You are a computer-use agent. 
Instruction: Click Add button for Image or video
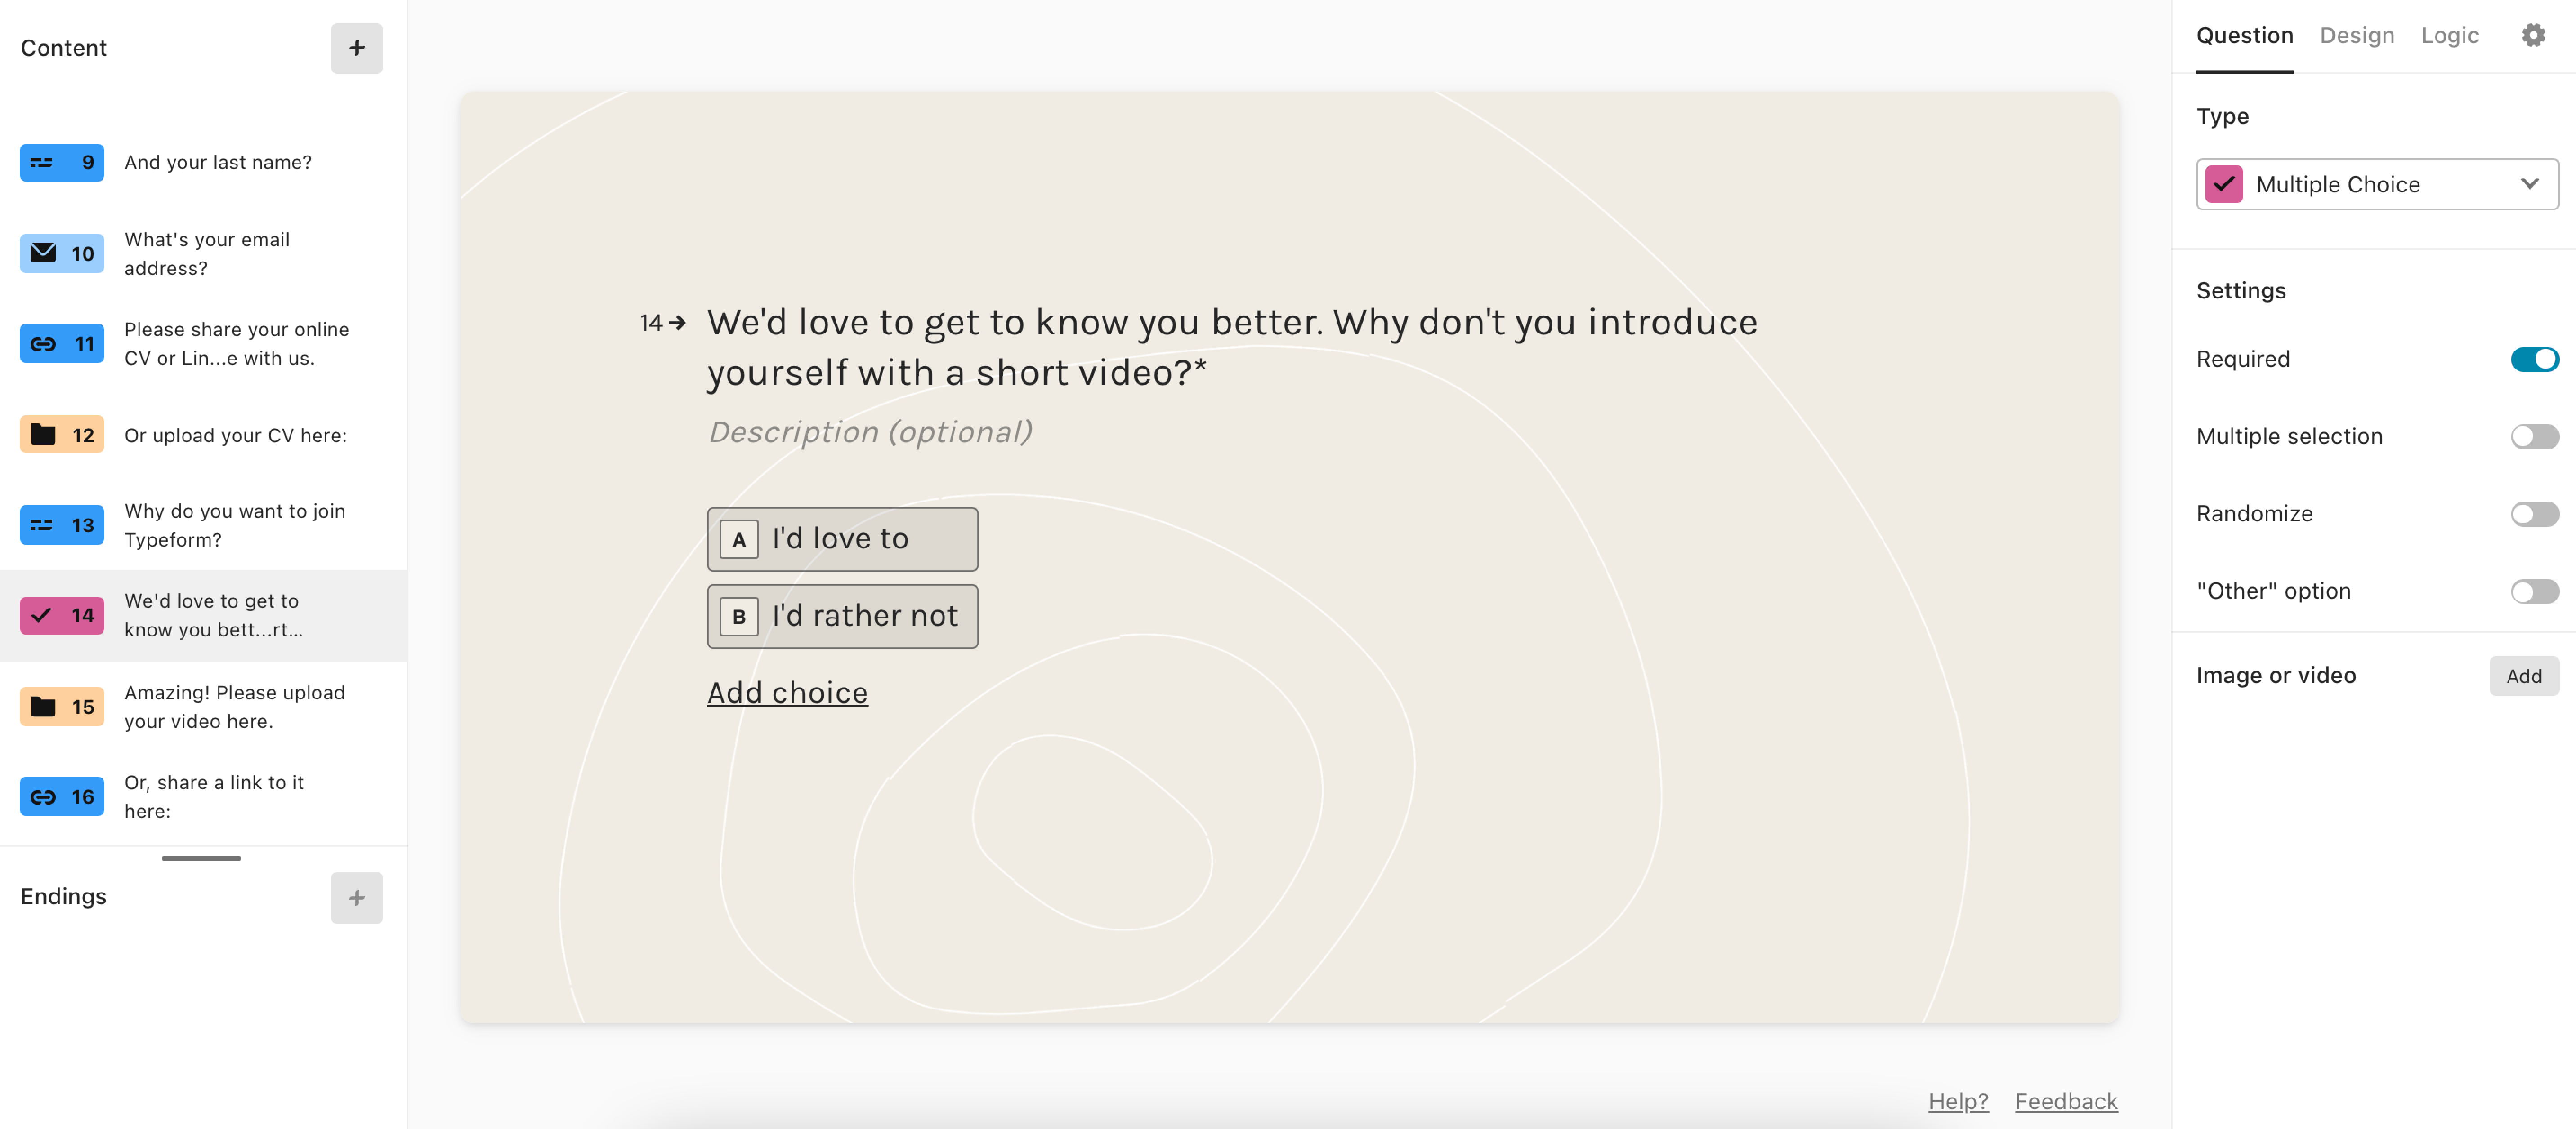pyautogui.click(x=2523, y=676)
